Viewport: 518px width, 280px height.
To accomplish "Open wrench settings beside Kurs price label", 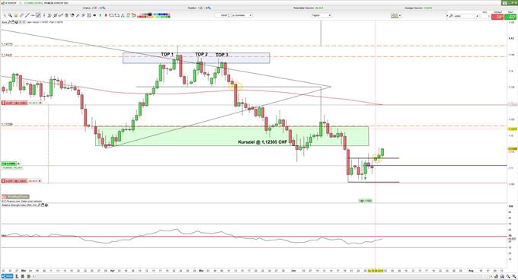I will 9,22.
